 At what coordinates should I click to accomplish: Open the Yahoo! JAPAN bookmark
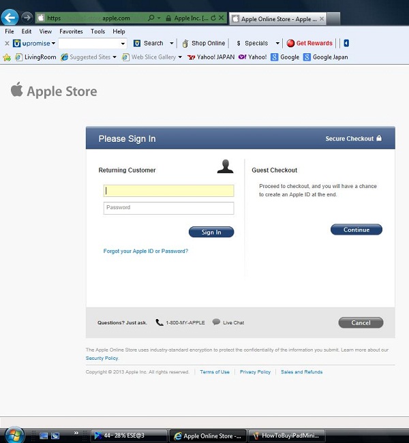[211, 57]
